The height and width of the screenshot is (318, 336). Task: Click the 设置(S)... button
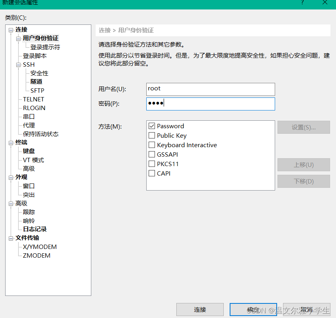coord(304,127)
